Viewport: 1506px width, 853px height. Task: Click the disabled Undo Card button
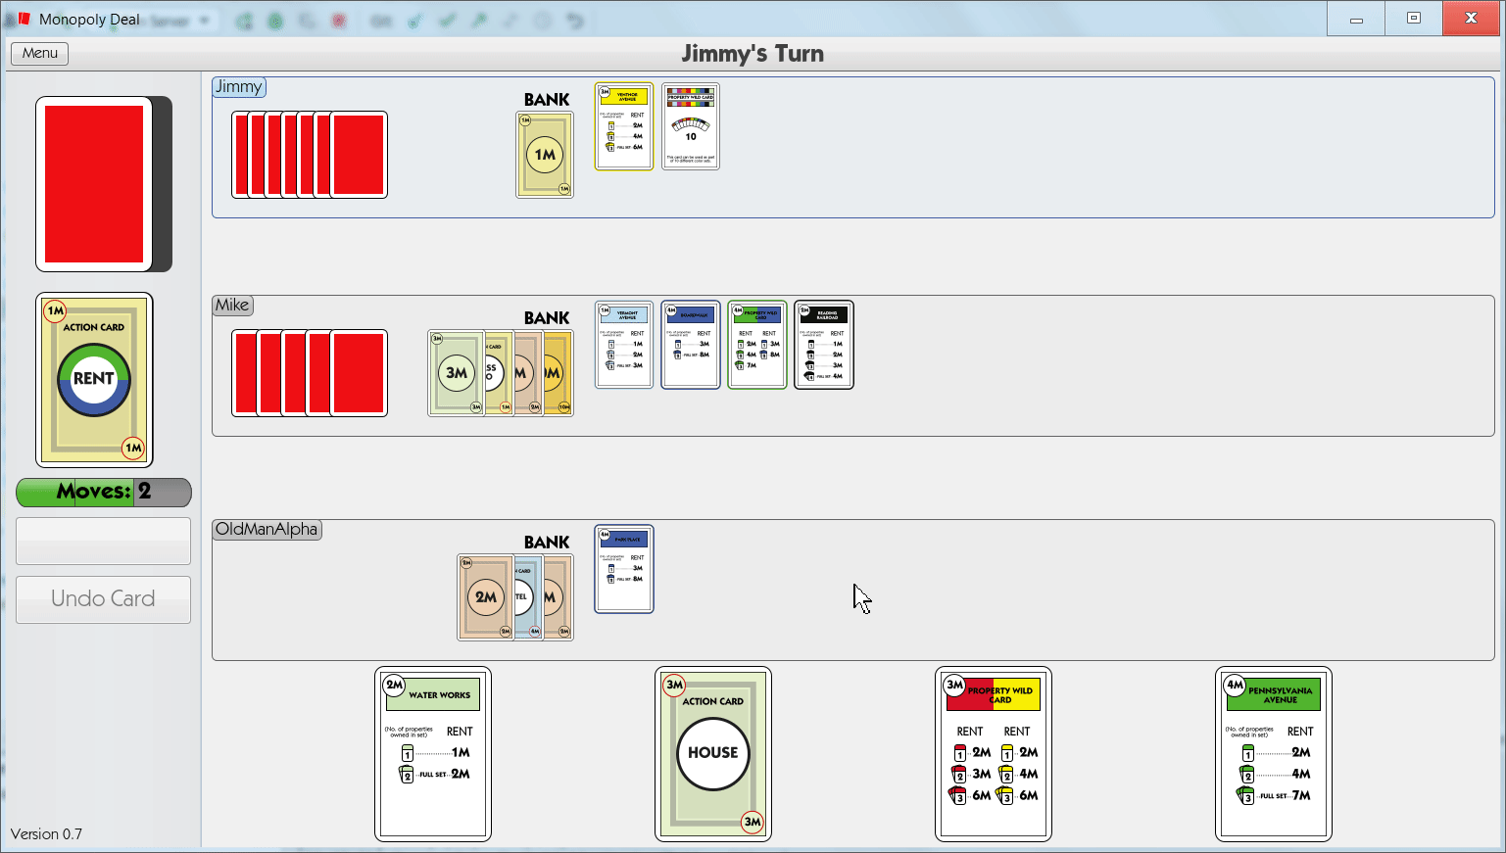coord(103,598)
